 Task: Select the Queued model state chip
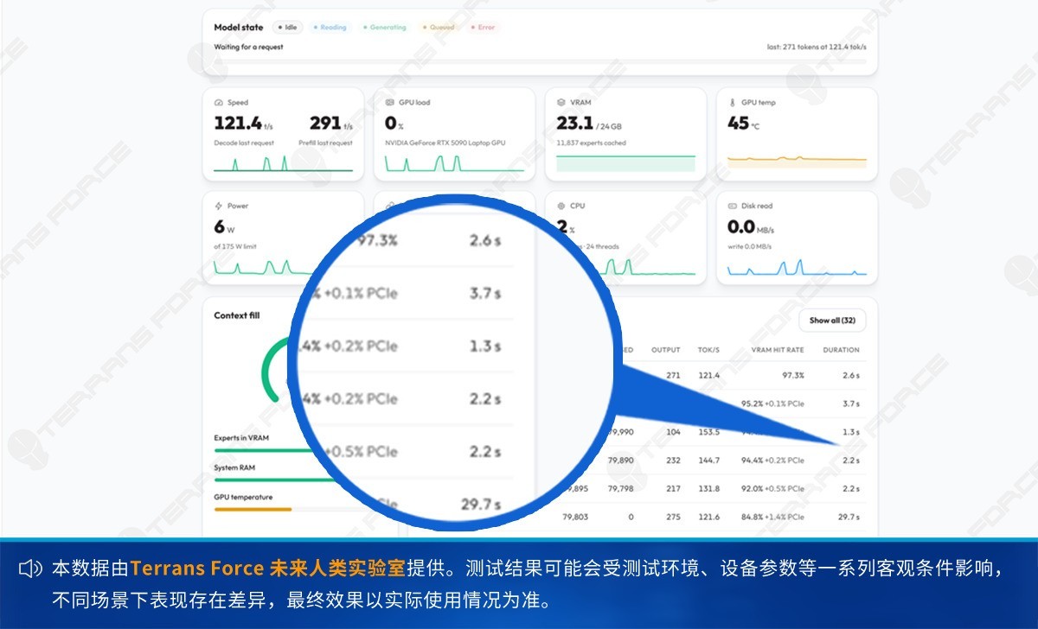439,28
